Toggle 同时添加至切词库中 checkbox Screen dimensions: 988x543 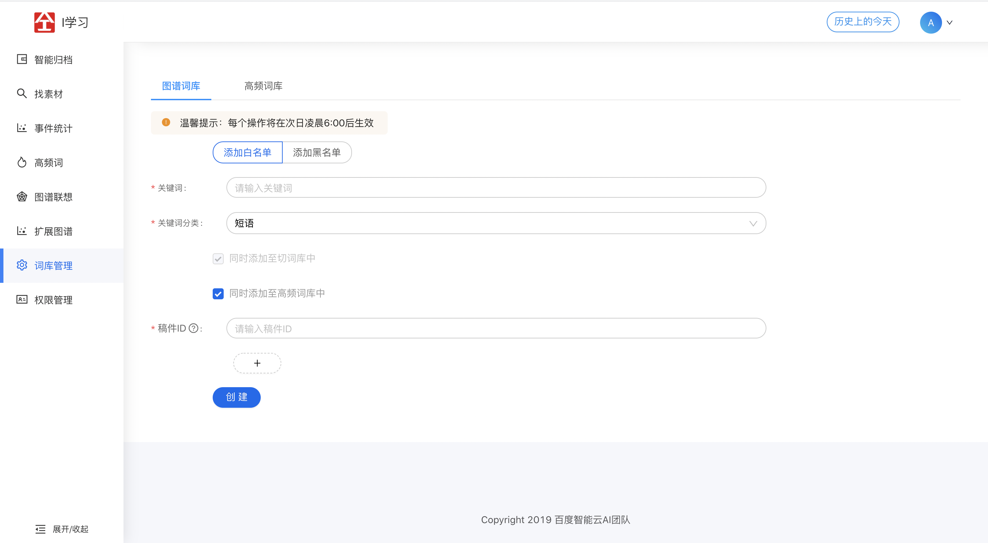[218, 259]
